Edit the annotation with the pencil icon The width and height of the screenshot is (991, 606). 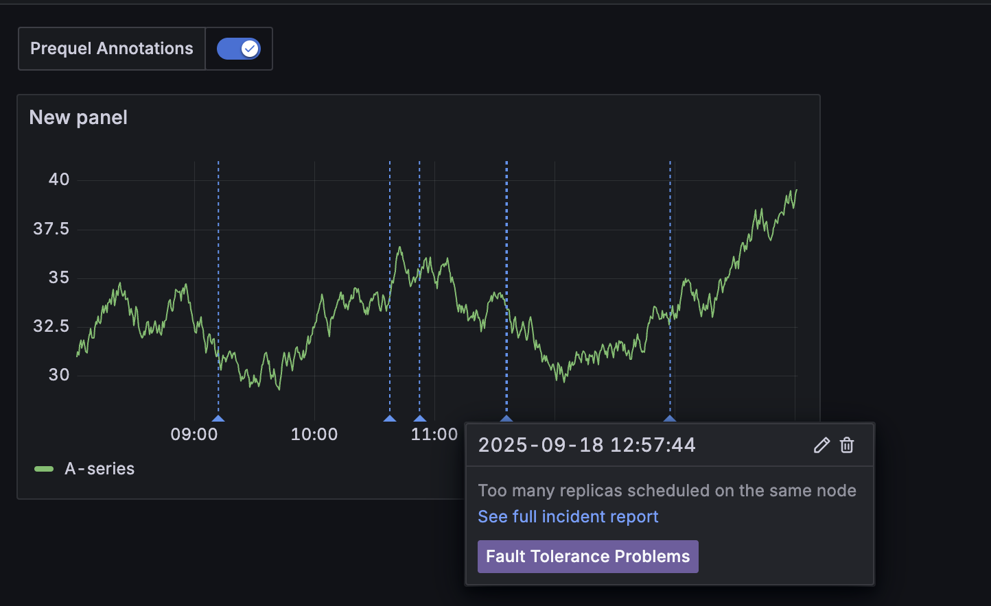pos(821,446)
